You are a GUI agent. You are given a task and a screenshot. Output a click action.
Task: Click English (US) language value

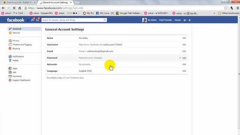point(85,71)
